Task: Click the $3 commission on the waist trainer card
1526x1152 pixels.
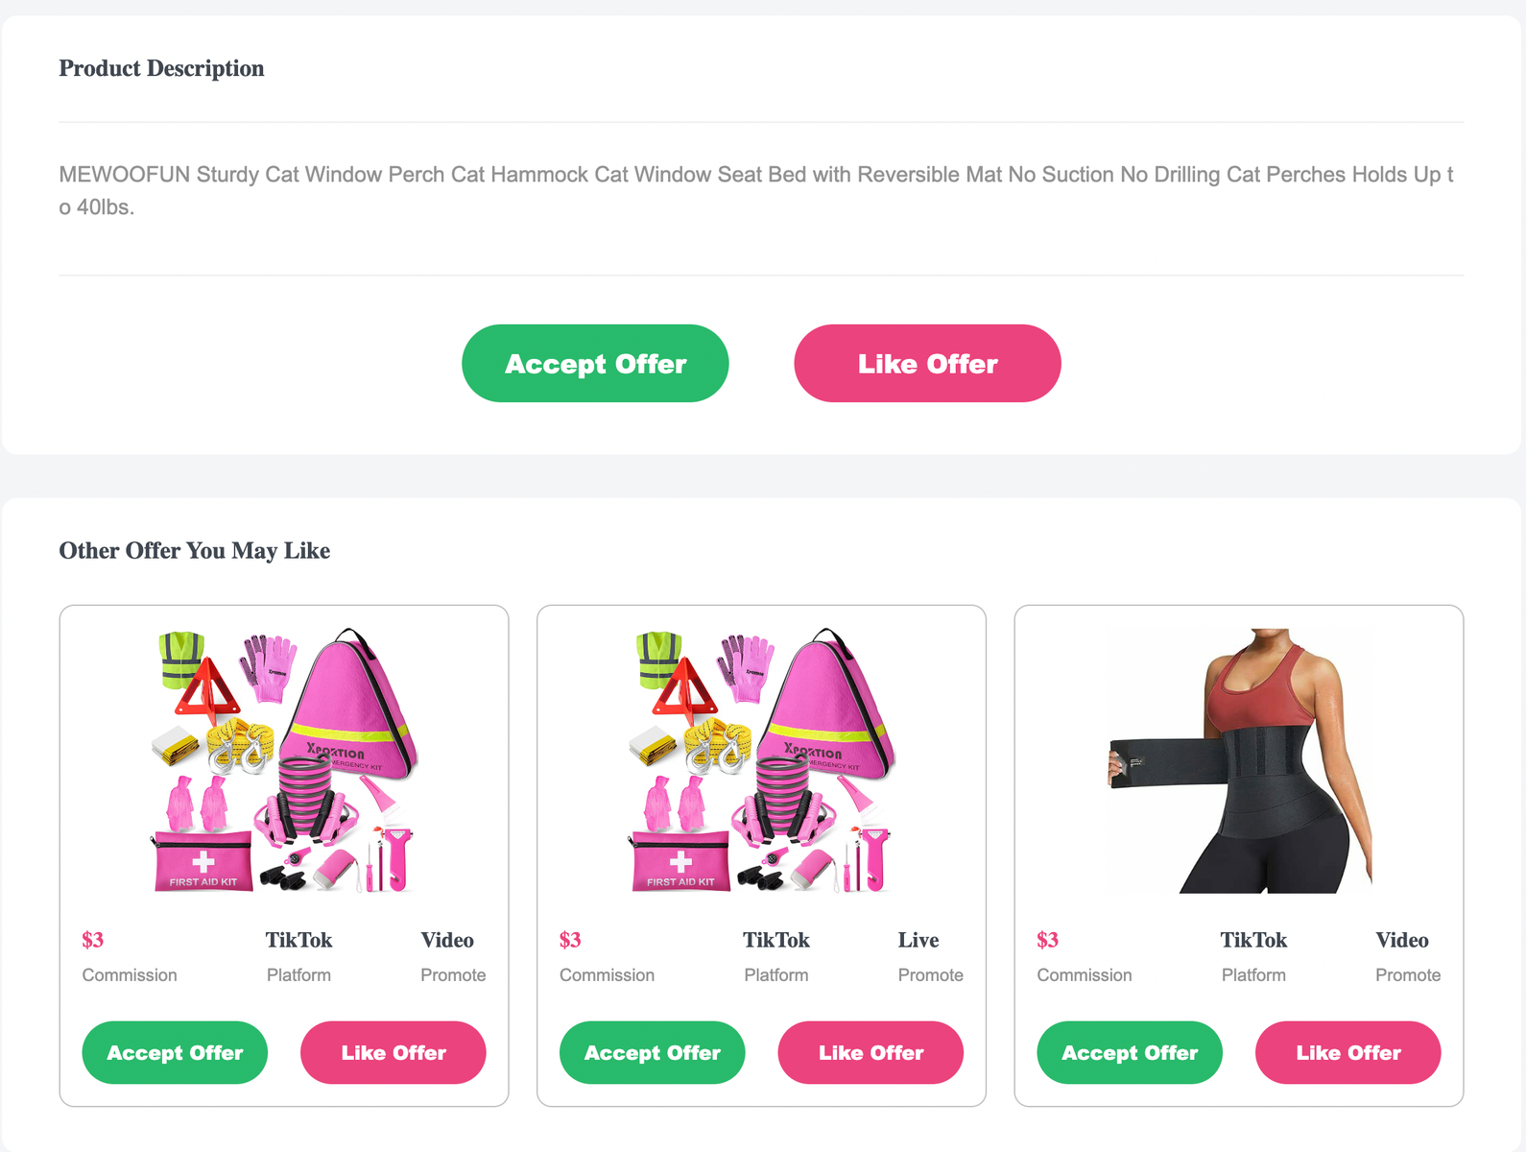Action: click(1047, 940)
